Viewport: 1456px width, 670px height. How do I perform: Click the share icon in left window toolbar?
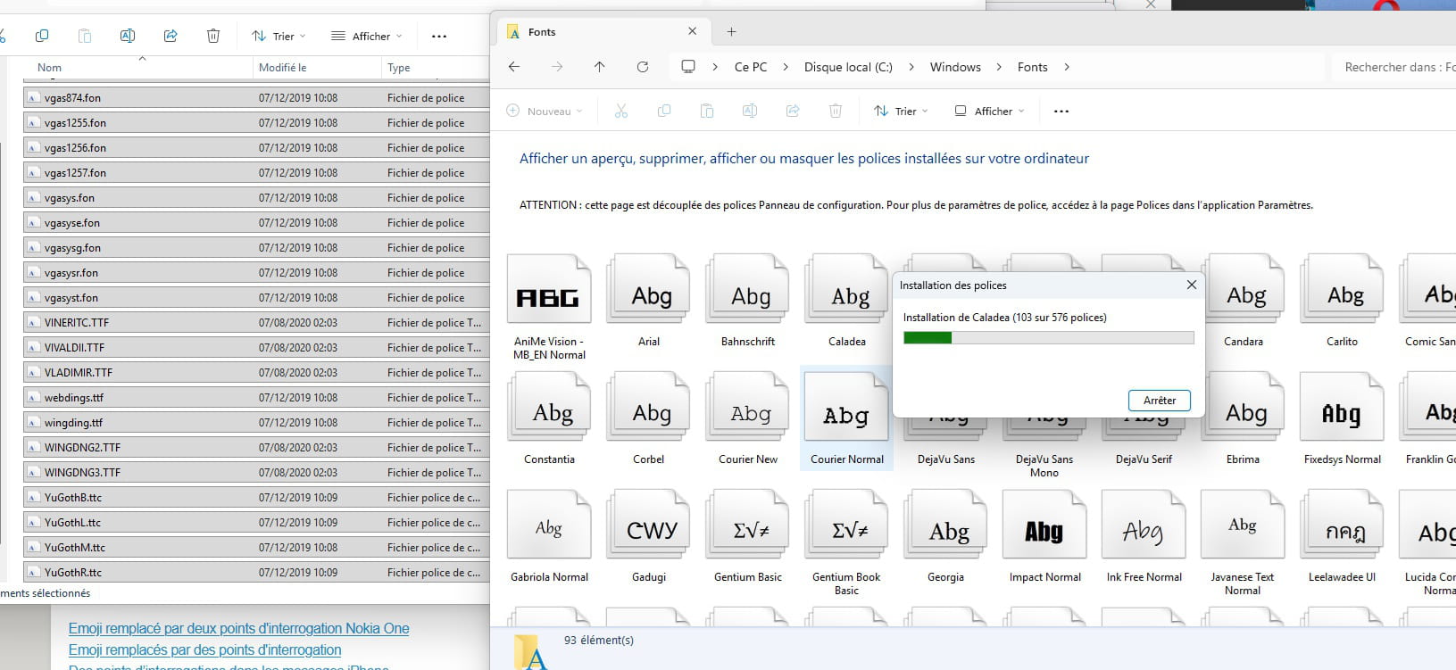(171, 36)
